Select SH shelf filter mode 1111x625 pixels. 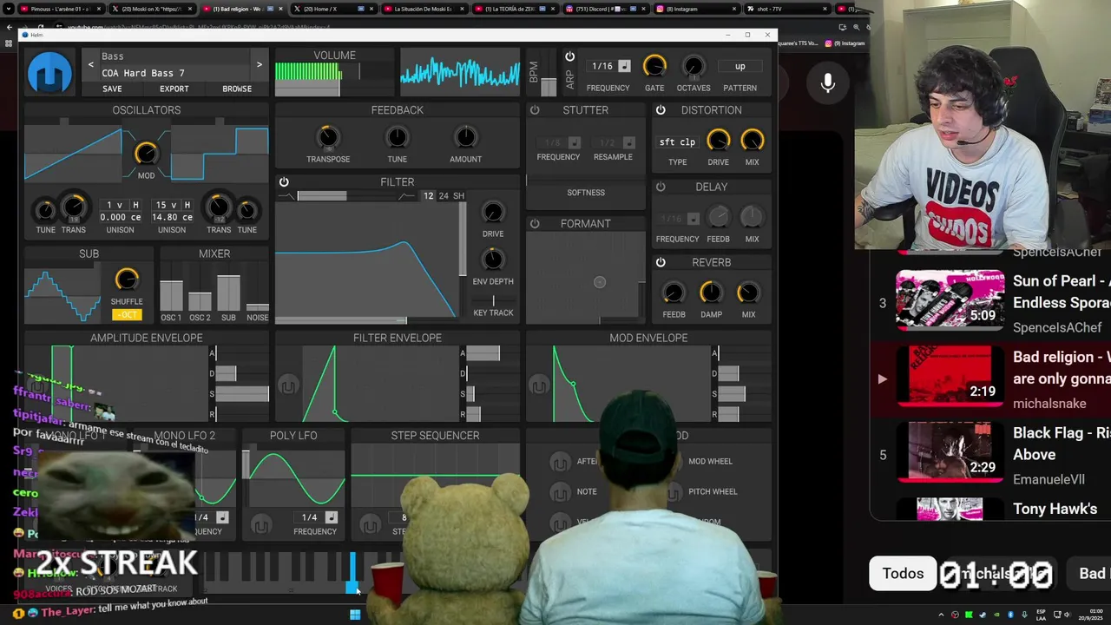[458, 196]
